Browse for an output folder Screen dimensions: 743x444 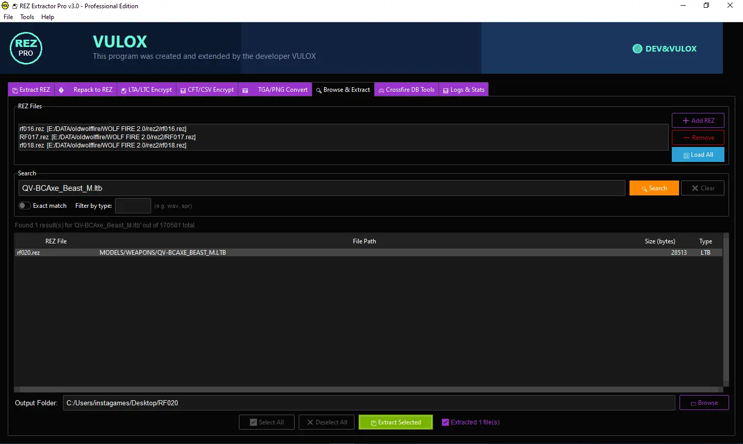click(x=704, y=403)
